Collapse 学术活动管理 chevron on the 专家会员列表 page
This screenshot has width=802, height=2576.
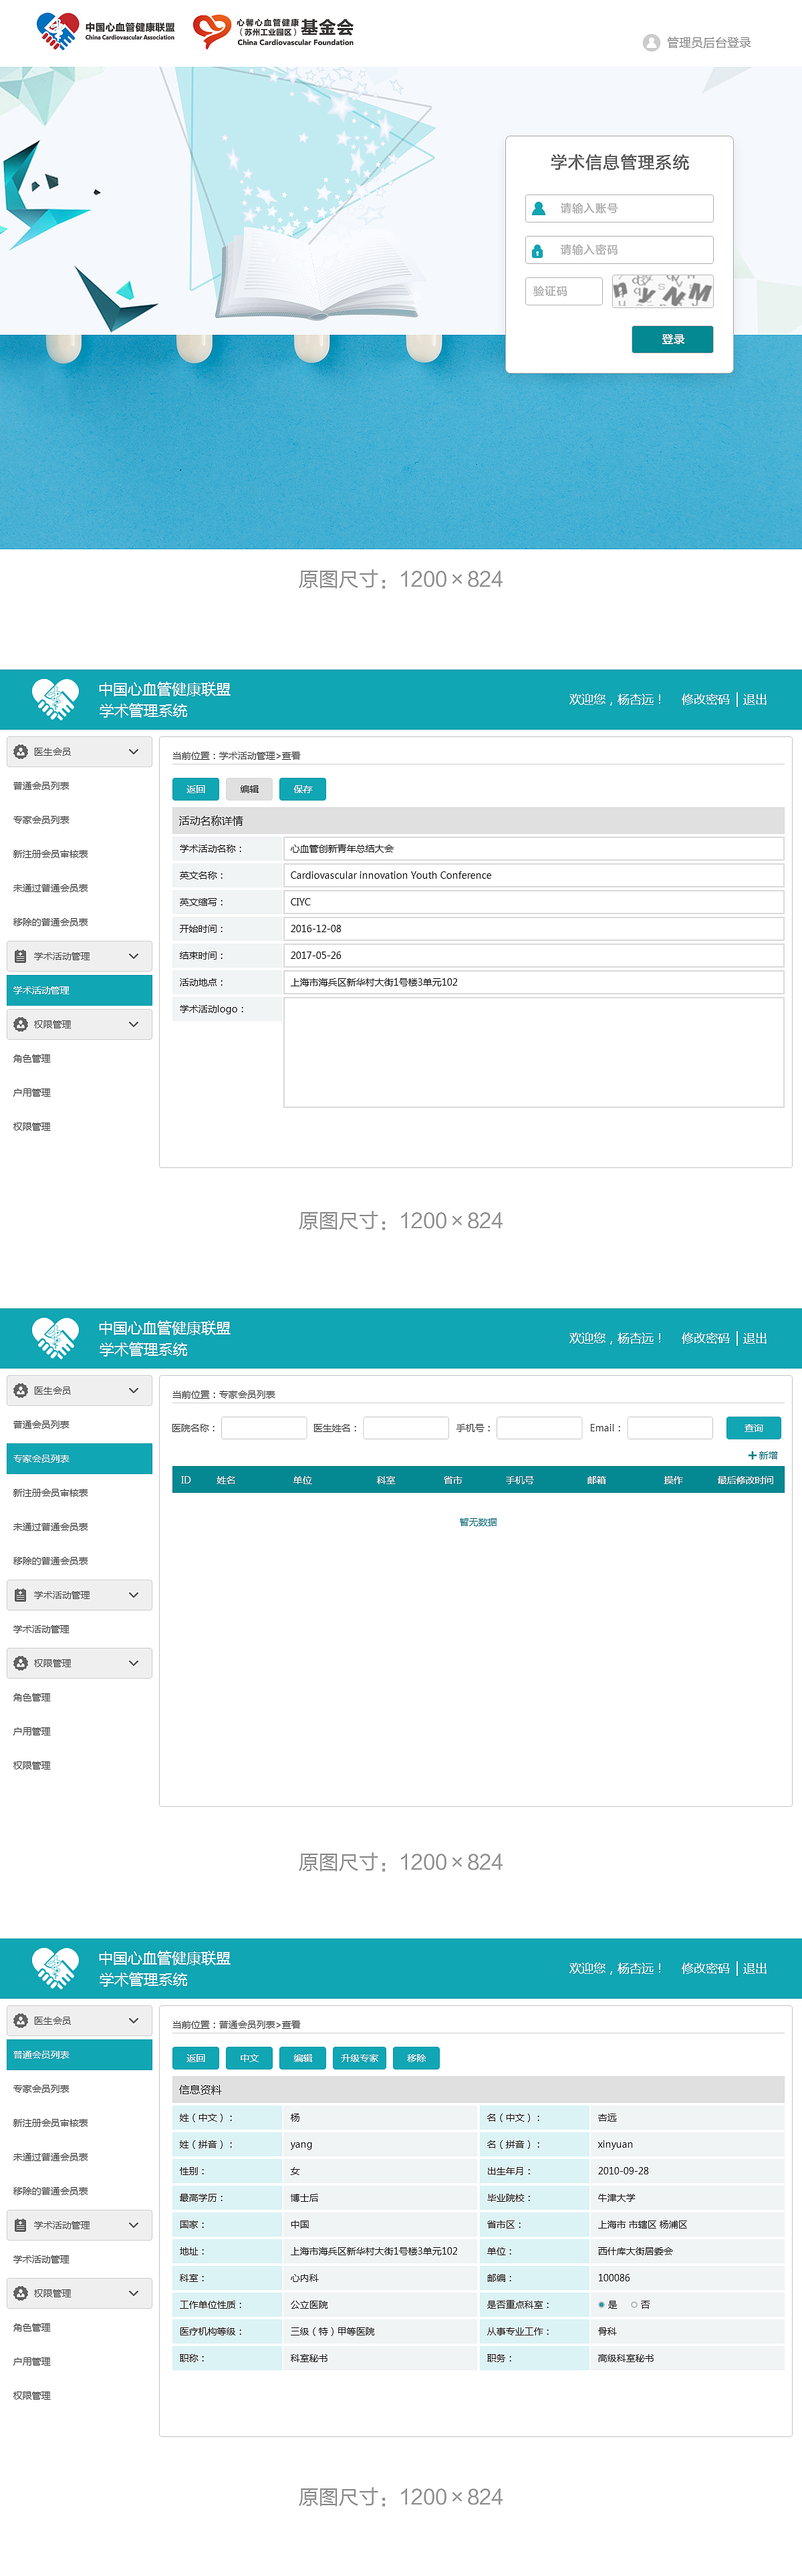[x=134, y=1595]
